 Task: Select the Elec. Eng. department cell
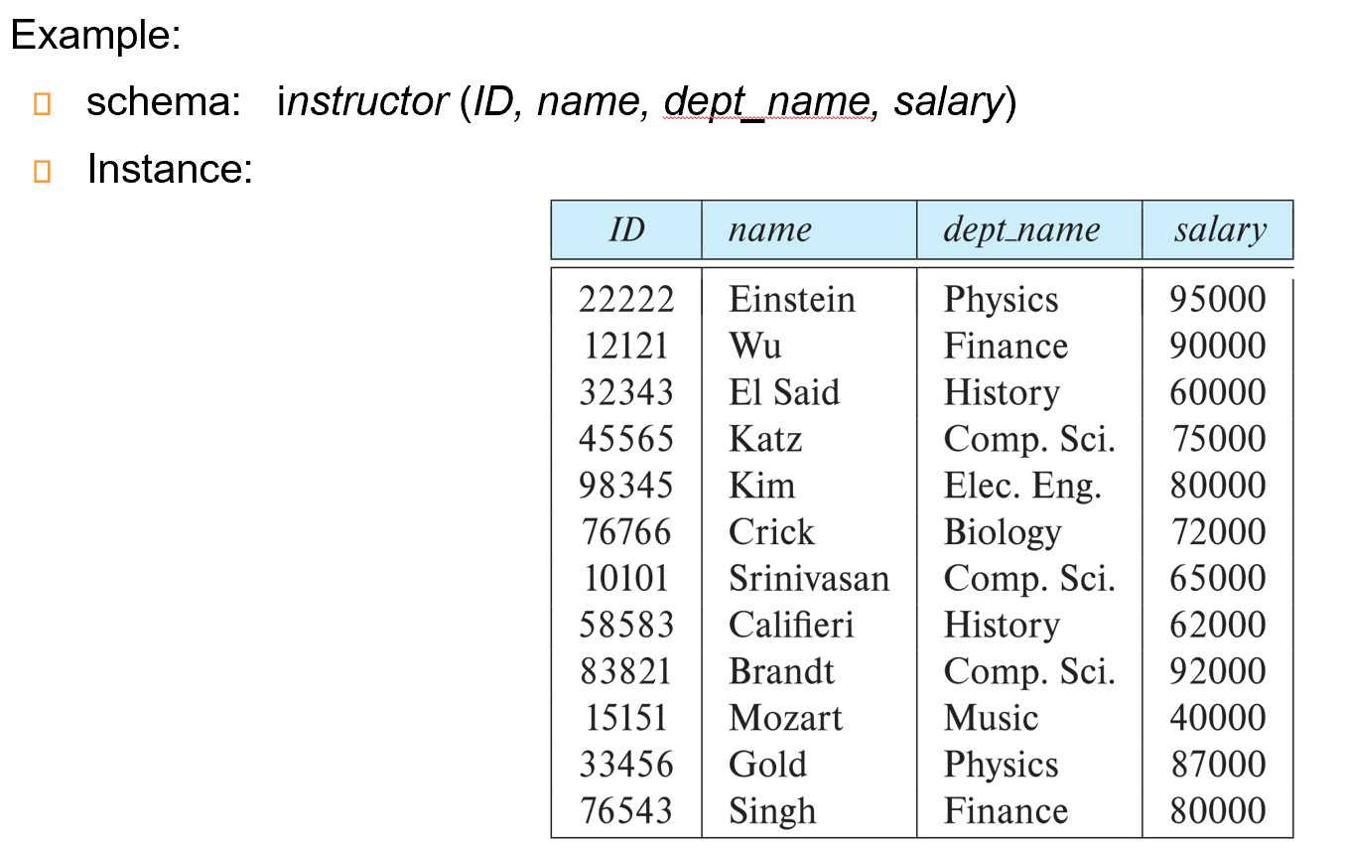[1022, 486]
